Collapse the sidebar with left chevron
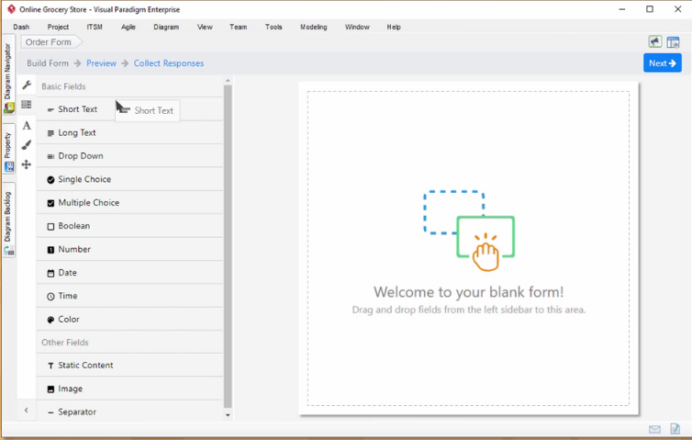The height and width of the screenshot is (440, 692). pyautogui.click(x=27, y=411)
